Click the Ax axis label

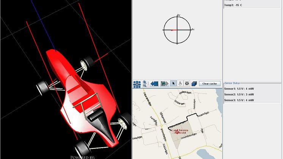coord(193,29)
